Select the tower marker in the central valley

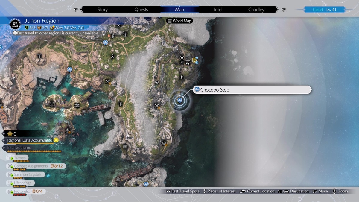click(x=121, y=104)
